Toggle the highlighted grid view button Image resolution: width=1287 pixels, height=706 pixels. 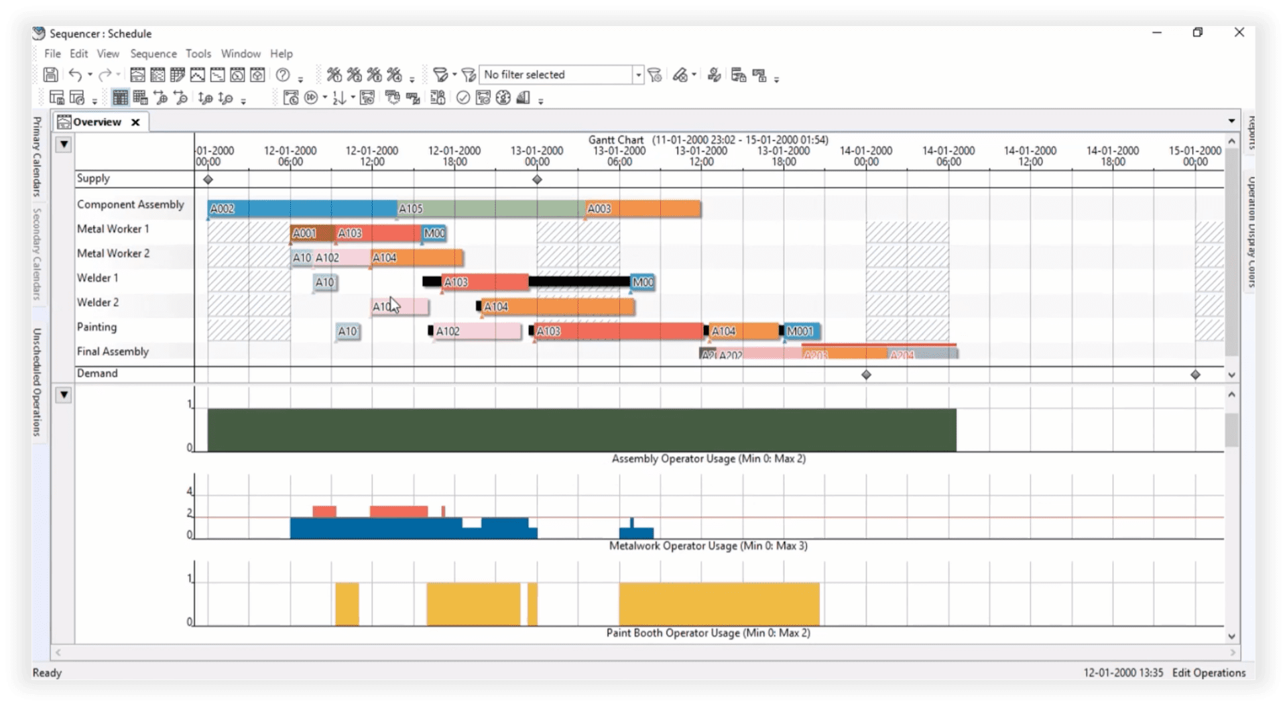120,98
